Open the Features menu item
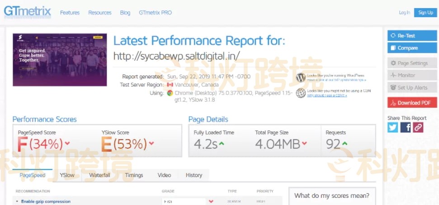 (70, 13)
